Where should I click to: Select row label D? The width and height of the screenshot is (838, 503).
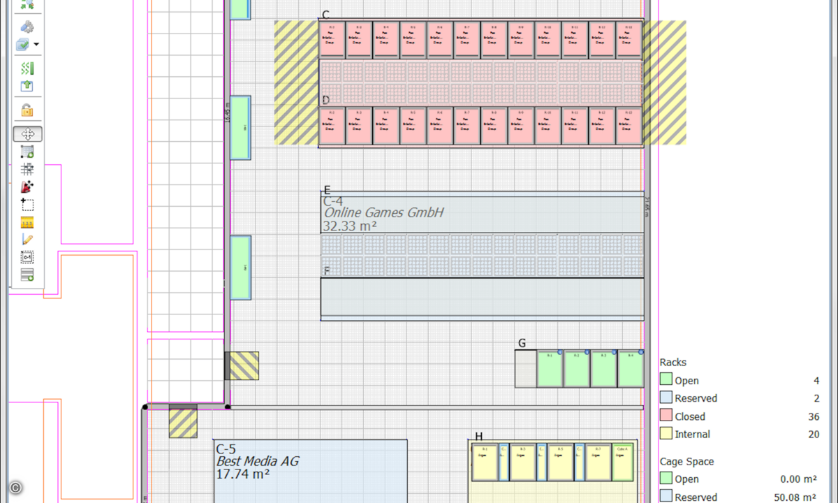coord(325,101)
